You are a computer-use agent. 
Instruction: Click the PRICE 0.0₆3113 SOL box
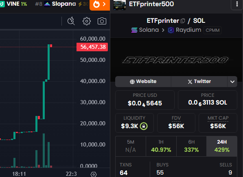point(208,100)
